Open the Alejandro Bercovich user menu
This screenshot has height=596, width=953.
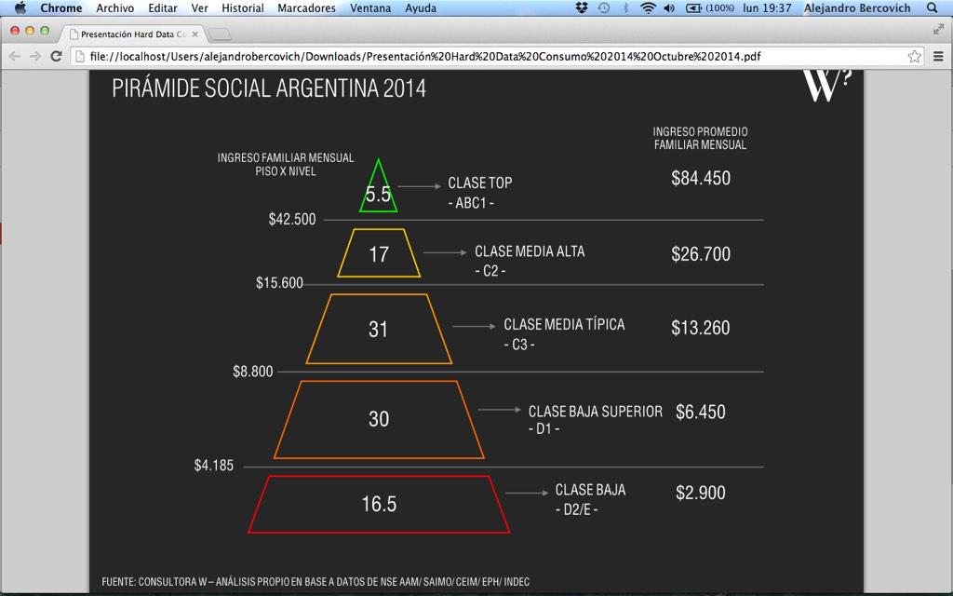coord(857,7)
